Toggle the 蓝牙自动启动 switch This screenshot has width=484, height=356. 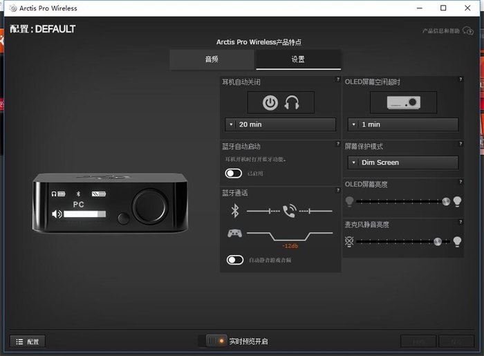pyautogui.click(x=234, y=174)
